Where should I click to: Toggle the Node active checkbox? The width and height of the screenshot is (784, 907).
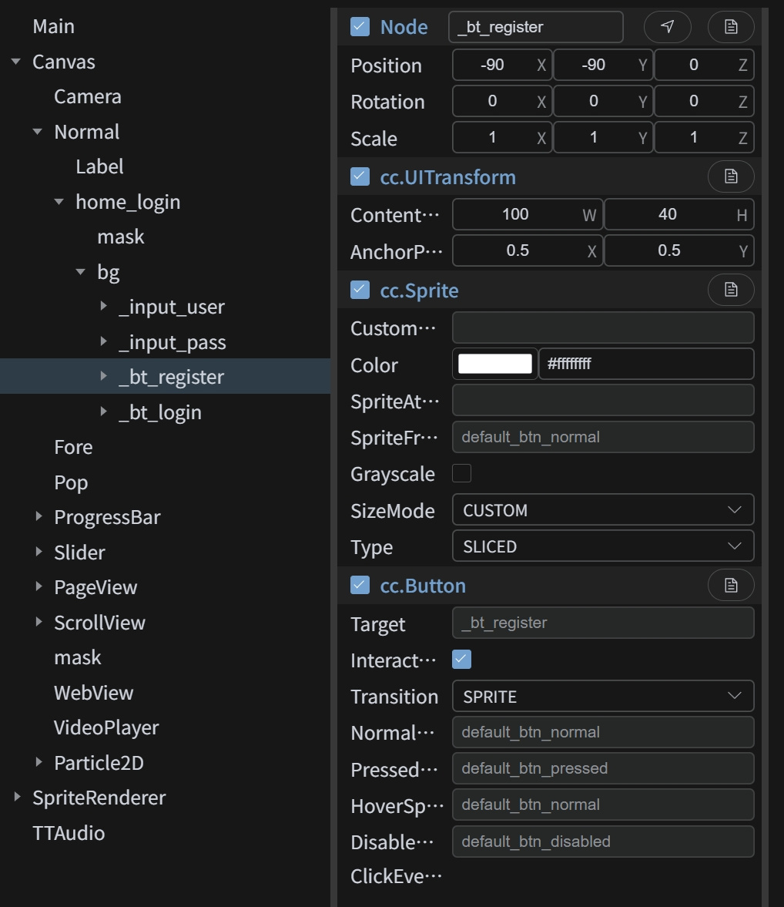tap(360, 27)
